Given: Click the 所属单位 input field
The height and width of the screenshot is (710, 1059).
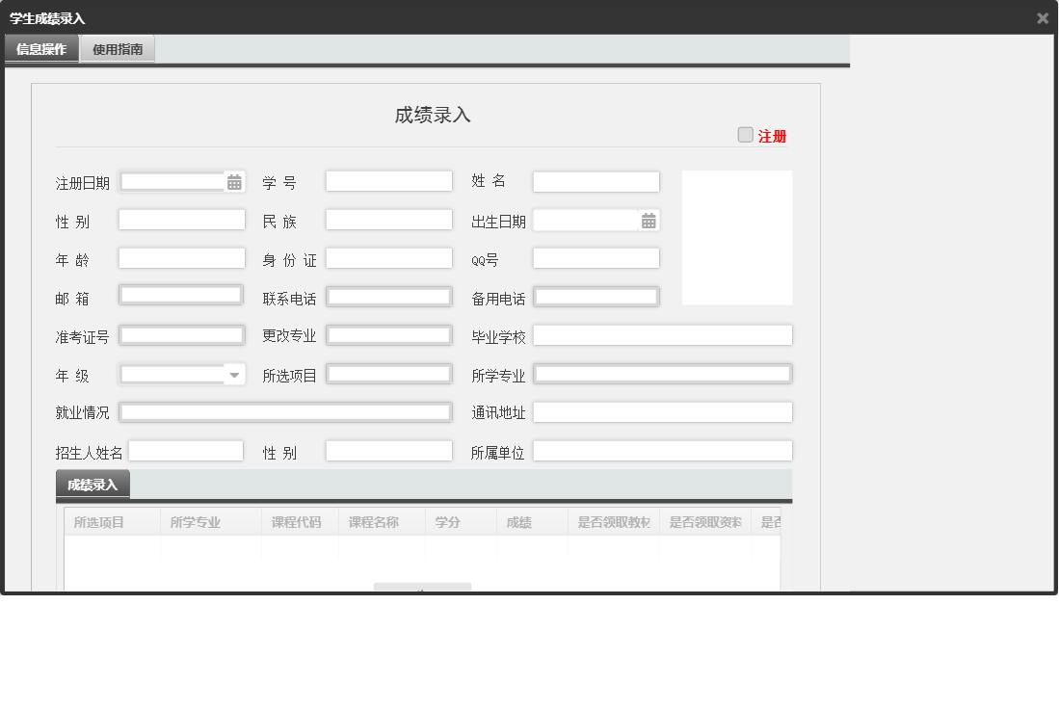Looking at the screenshot, I should 663,451.
